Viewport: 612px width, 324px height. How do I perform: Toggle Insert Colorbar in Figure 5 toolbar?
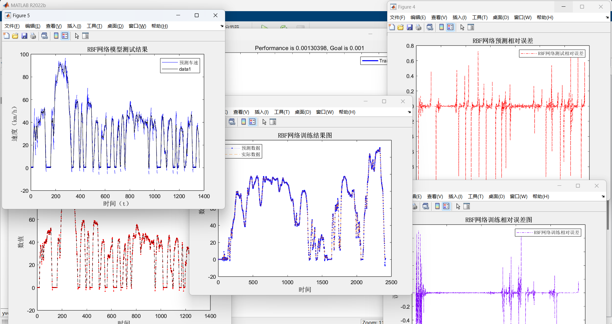56,36
